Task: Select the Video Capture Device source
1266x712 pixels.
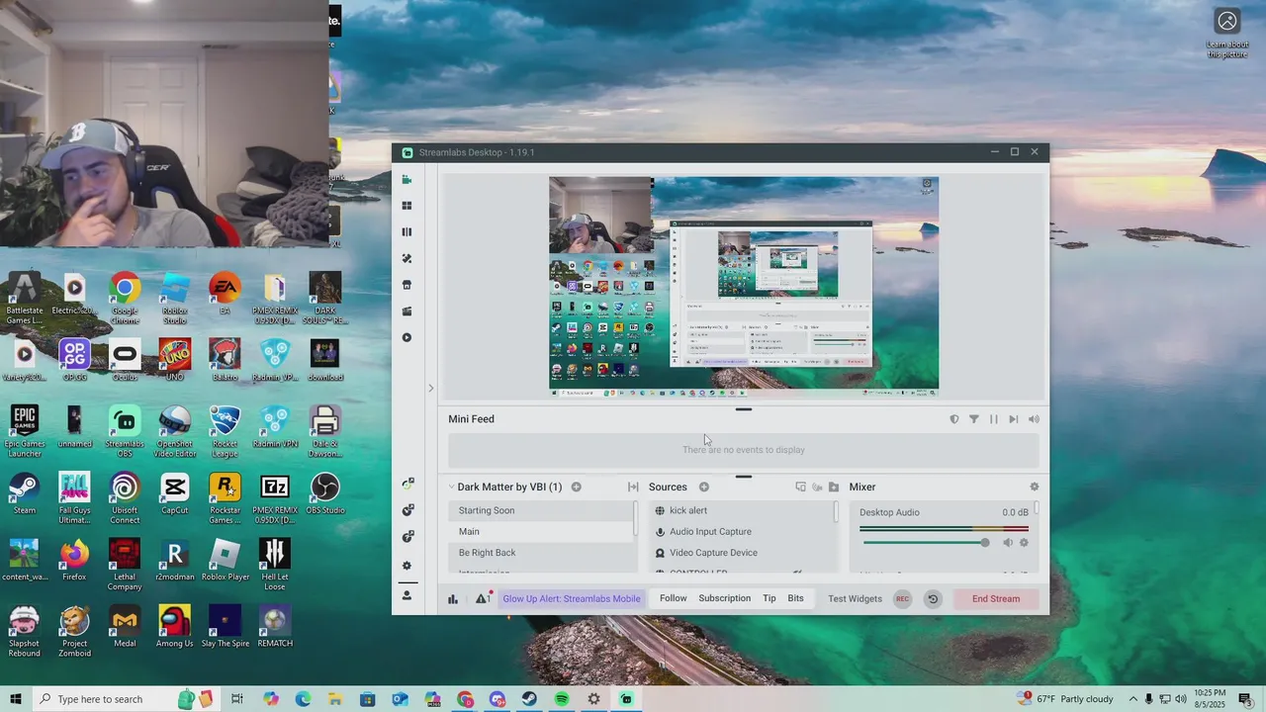Action: pyautogui.click(x=742, y=553)
